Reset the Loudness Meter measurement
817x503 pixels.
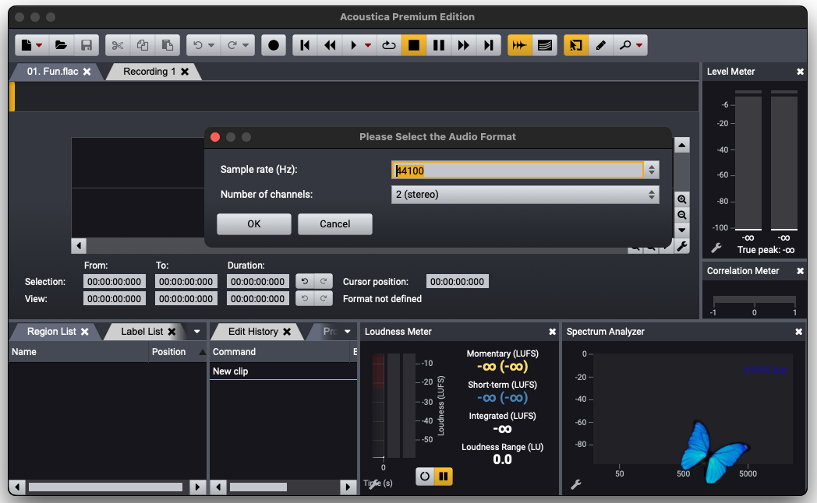click(425, 476)
